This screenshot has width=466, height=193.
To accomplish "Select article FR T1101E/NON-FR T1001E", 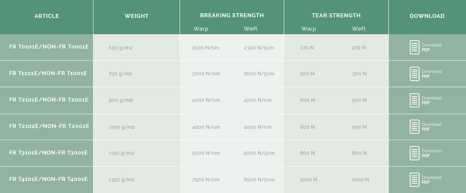I will tap(48, 73).
